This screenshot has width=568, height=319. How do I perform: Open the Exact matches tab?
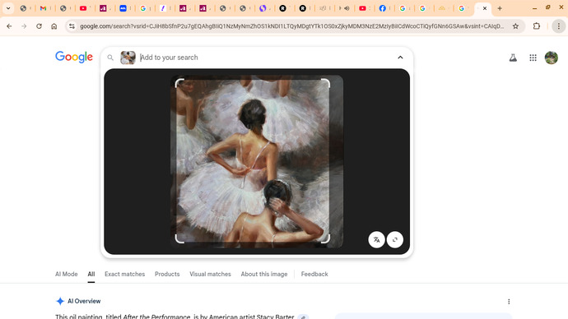click(124, 274)
